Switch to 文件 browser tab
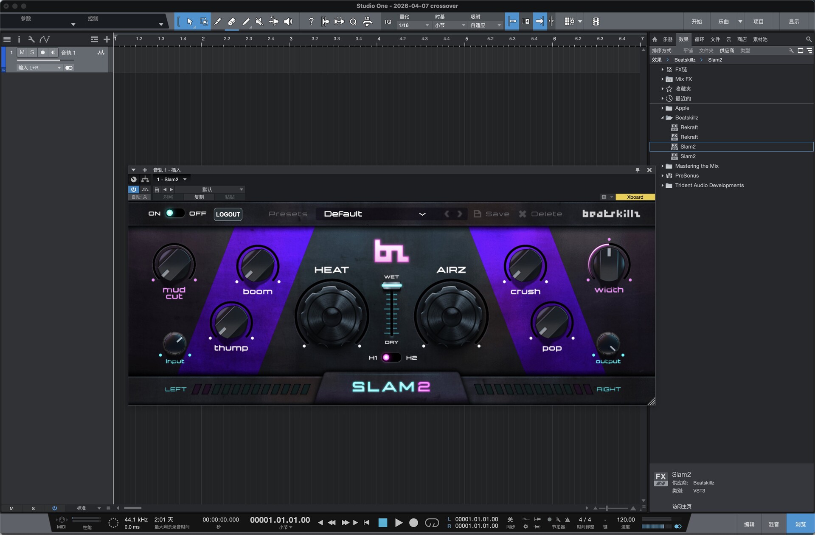Screen dimensions: 815x535 [715, 39]
